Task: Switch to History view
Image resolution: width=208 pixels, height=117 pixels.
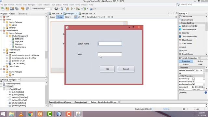Action: (68, 17)
